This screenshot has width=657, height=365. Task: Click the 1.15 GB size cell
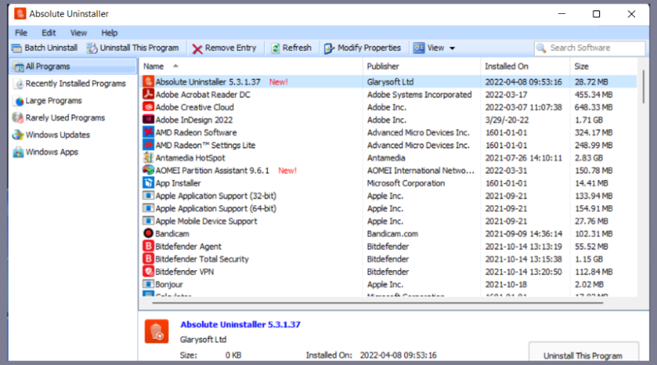(x=588, y=259)
